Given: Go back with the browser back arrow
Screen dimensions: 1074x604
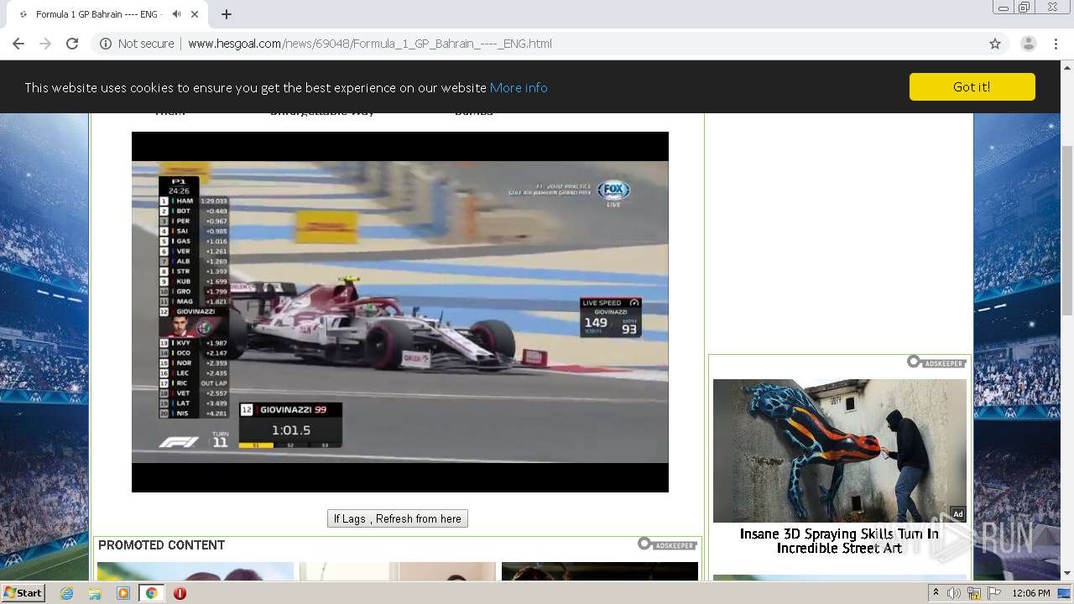Looking at the screenshot, I should (18, 44).
